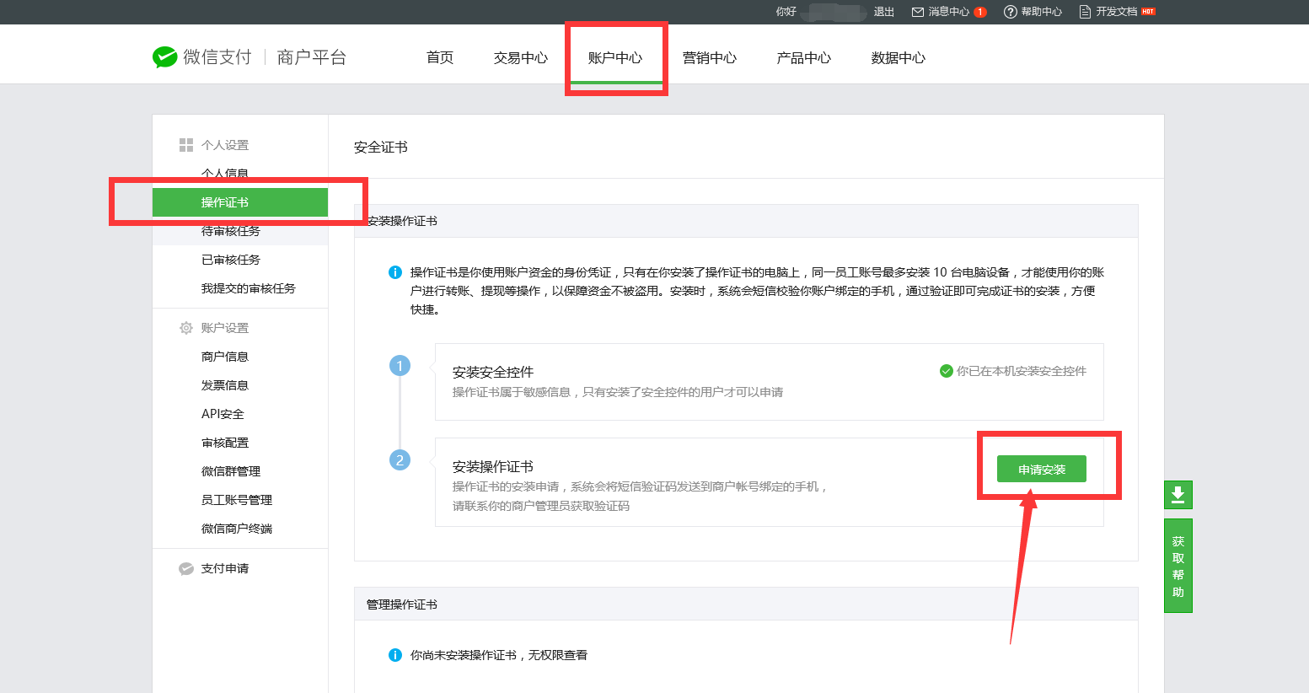
Task: Click the help center question mark icon
Action: point(1010,12)
